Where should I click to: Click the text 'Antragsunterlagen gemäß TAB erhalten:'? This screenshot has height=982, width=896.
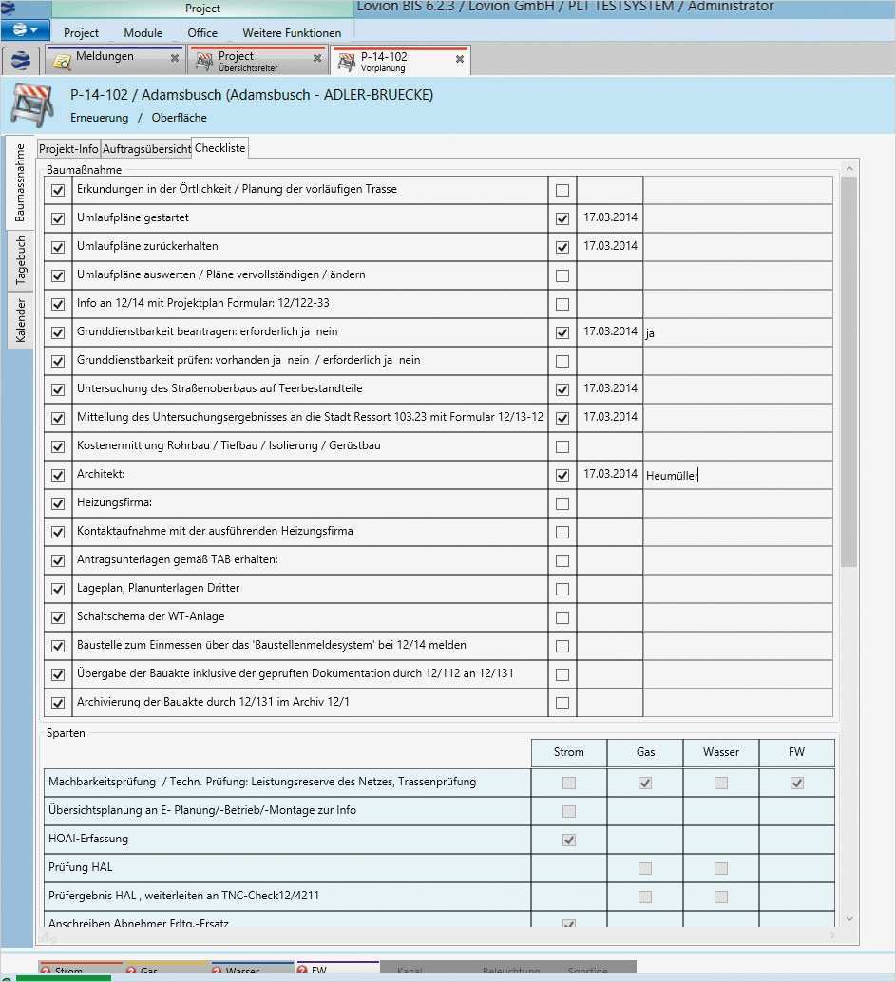(x=178, y=559)
